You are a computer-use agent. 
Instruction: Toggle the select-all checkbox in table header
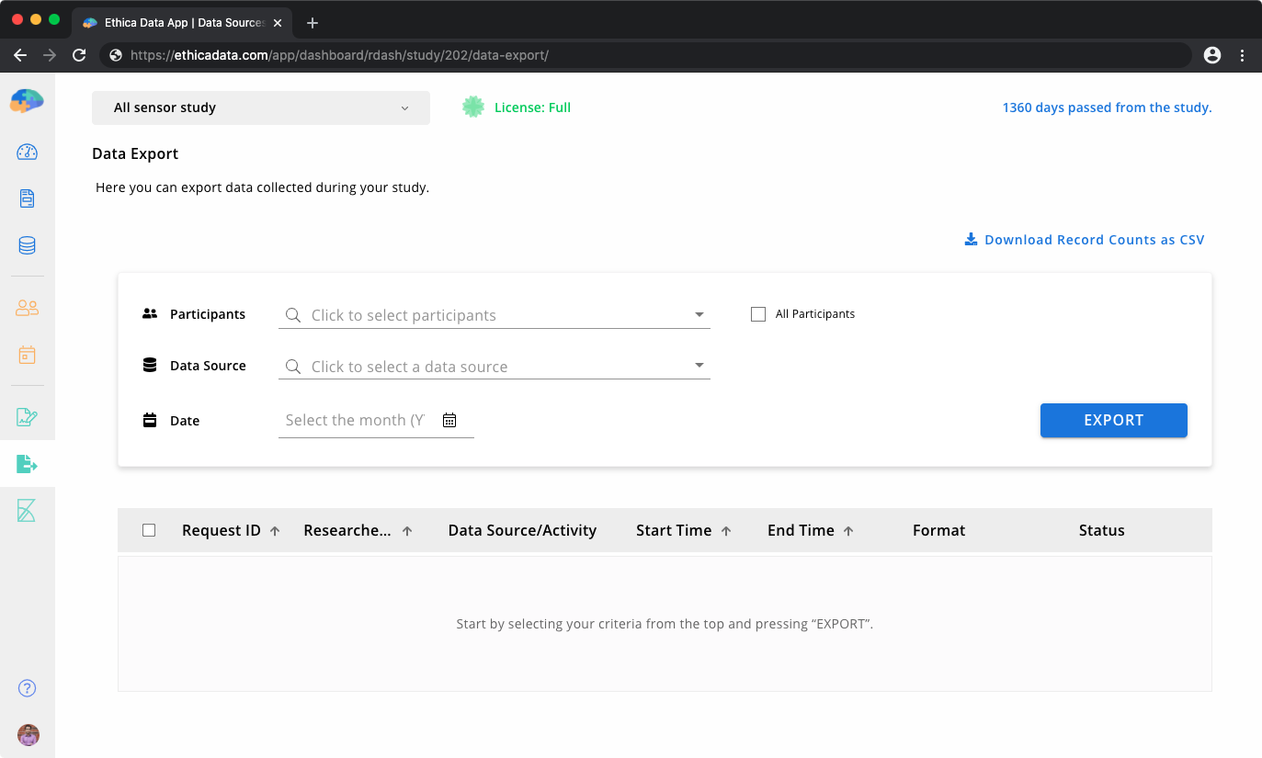[x=149, y=530]
